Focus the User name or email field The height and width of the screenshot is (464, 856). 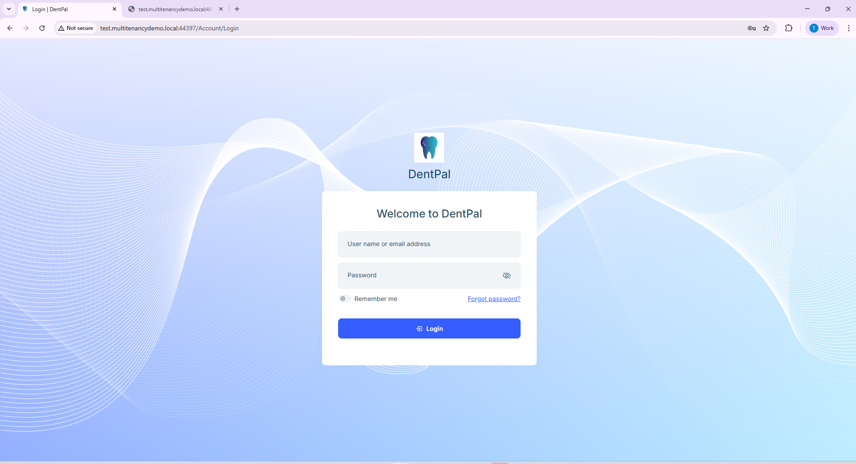pos(429,244)
